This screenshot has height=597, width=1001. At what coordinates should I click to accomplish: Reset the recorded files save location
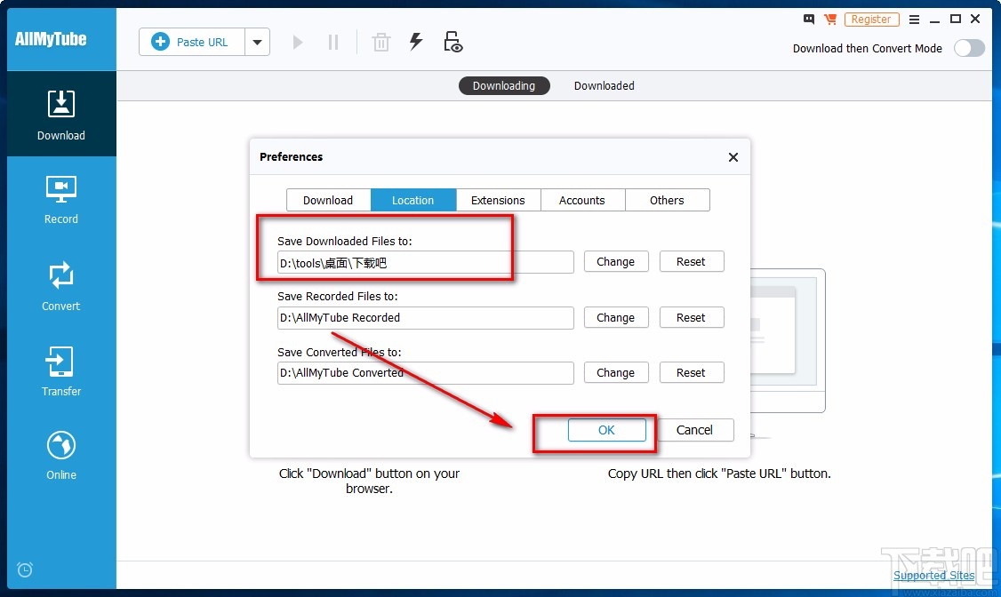pos(692,318)
